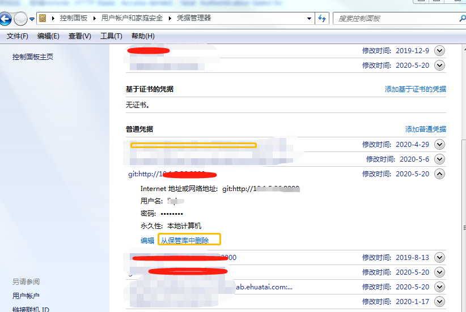Select 凭据管理器 in the breadcrumb
Image resolution: width=466 pixels, height=312 pixels.
[x=194, y=18]
